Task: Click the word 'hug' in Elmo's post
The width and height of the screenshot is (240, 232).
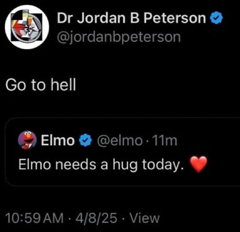Action: click(125, 165)
